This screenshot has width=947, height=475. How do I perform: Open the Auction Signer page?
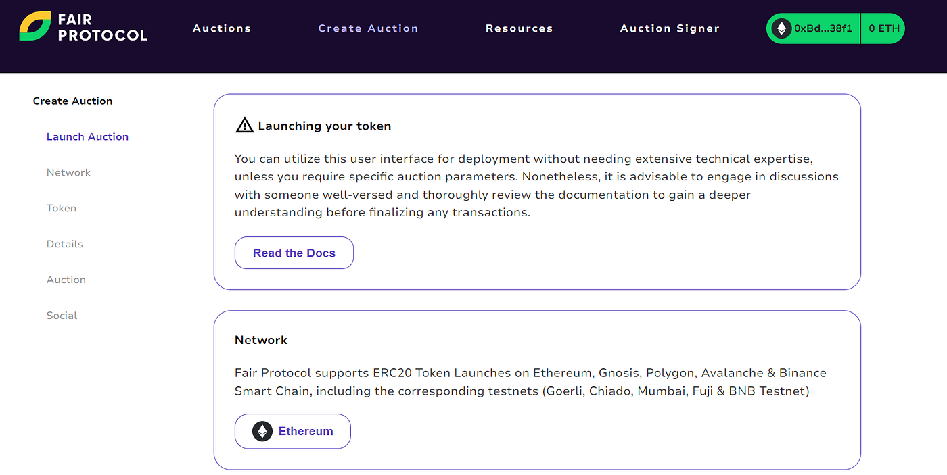669,28
